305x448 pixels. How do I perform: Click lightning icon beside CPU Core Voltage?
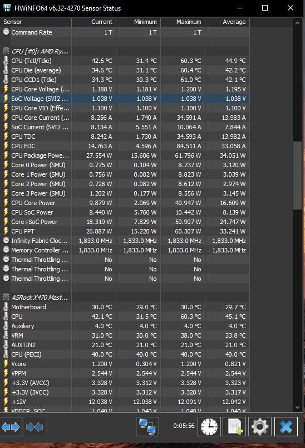point(6,89)
